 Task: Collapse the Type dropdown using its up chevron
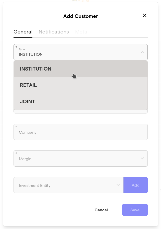coord(142,52)
